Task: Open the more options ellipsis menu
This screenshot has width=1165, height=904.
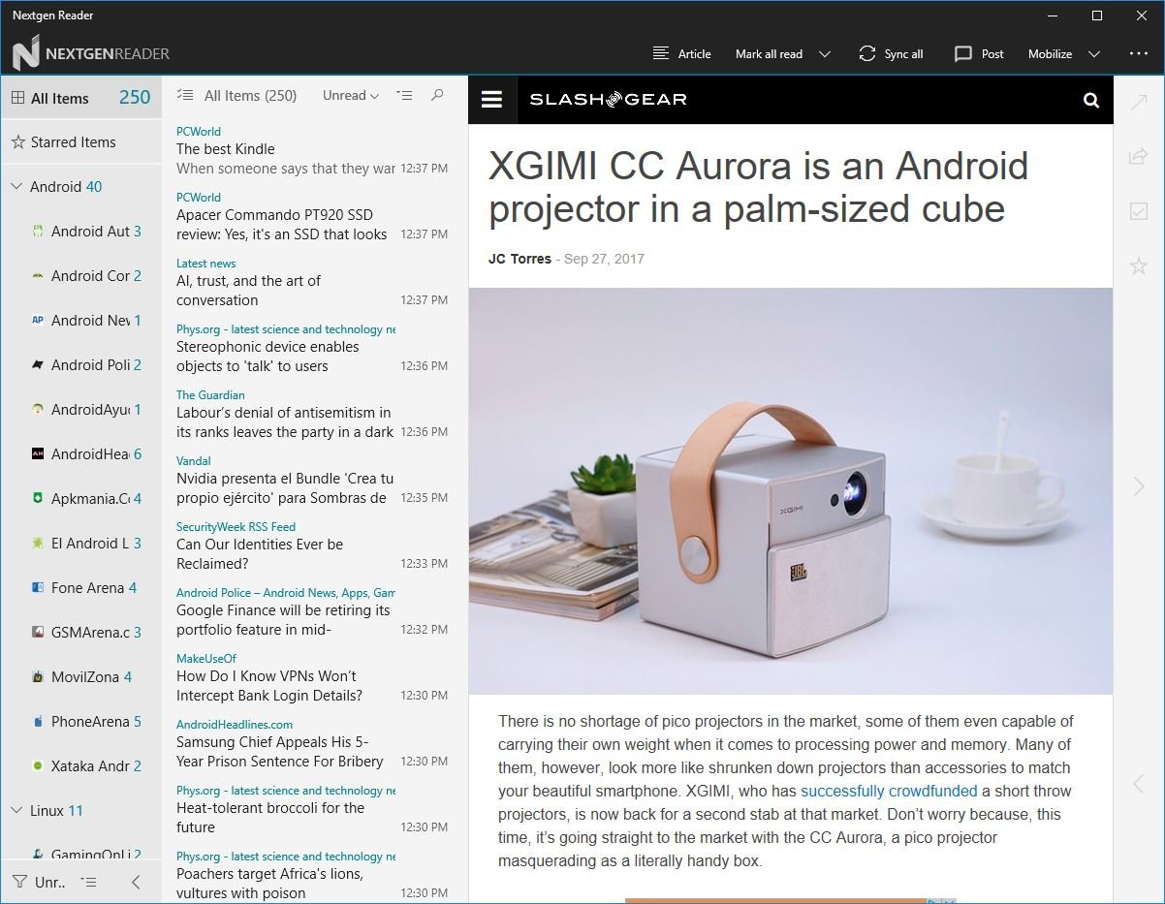Action: [1139, 54]
